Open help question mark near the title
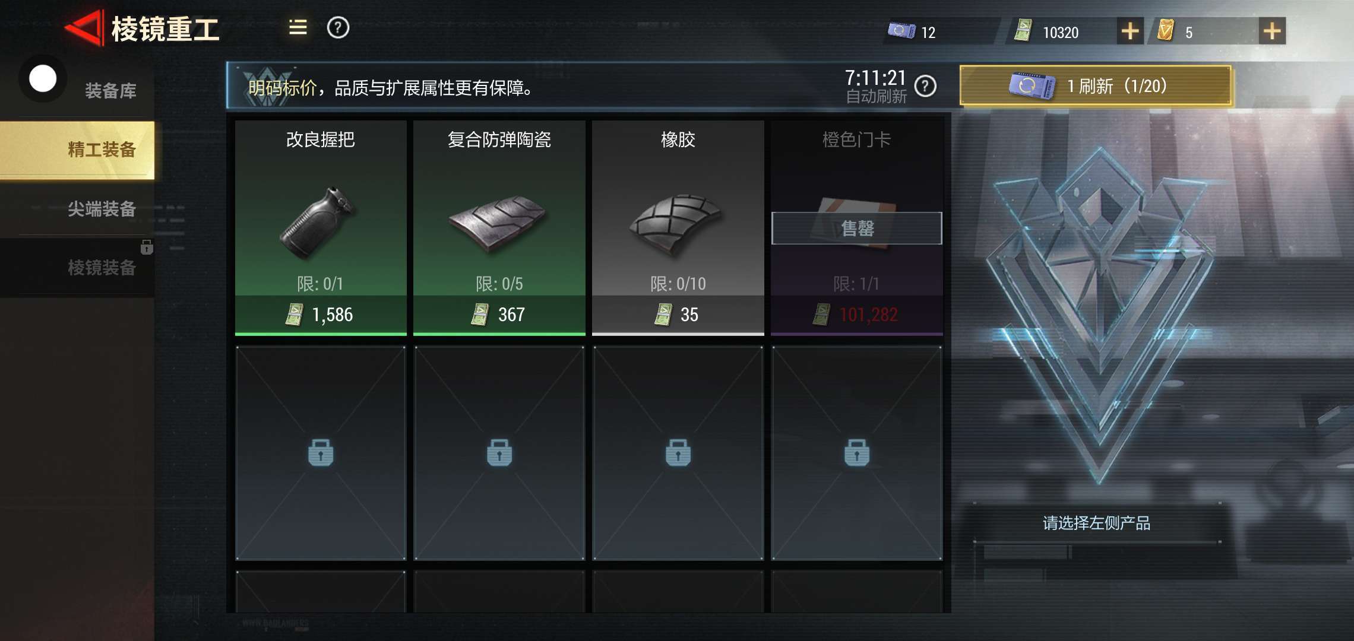Screen dimensions: 1354x641 338,27
